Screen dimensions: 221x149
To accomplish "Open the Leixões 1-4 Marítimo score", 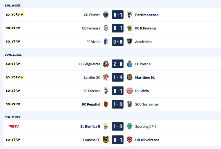I will click(118, 78).
